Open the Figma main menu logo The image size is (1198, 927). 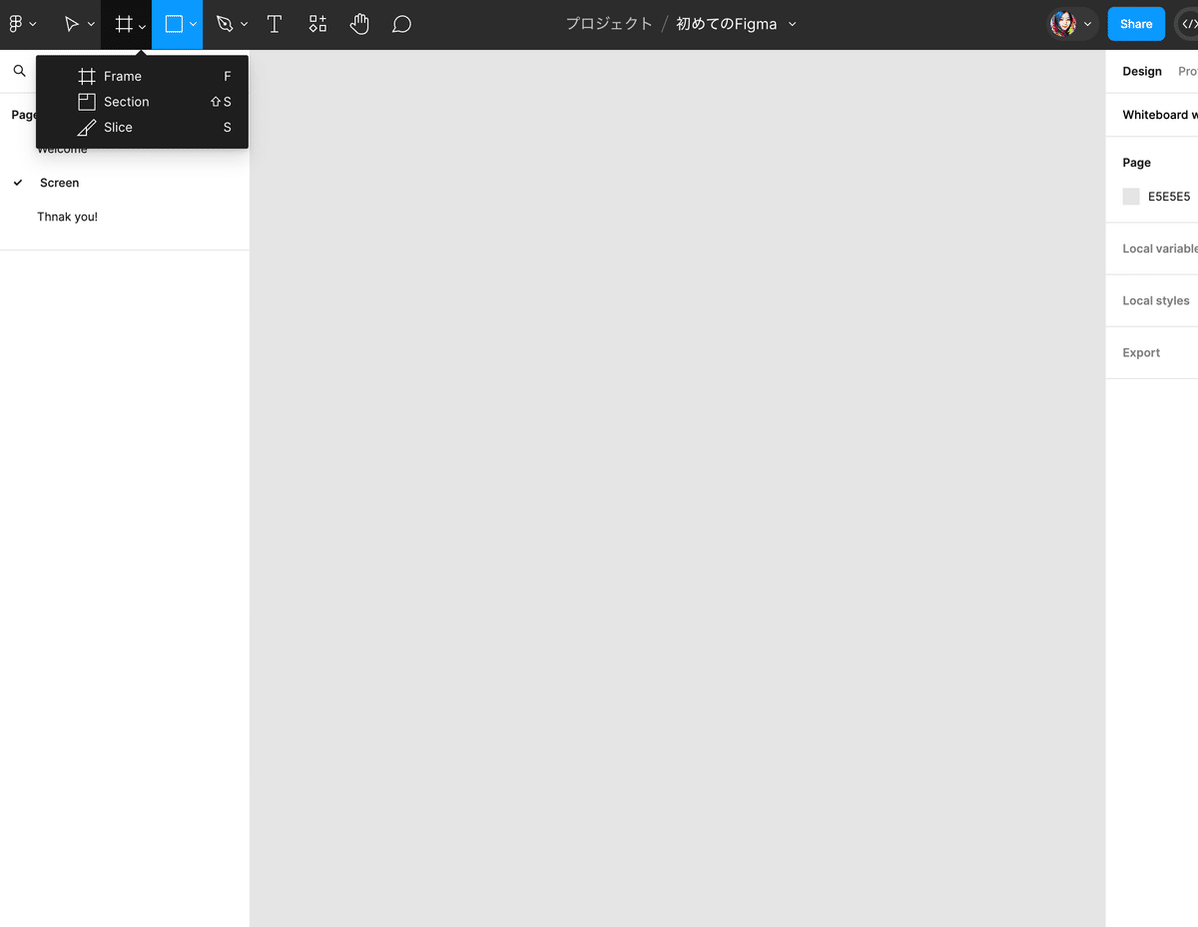(15, 24)
